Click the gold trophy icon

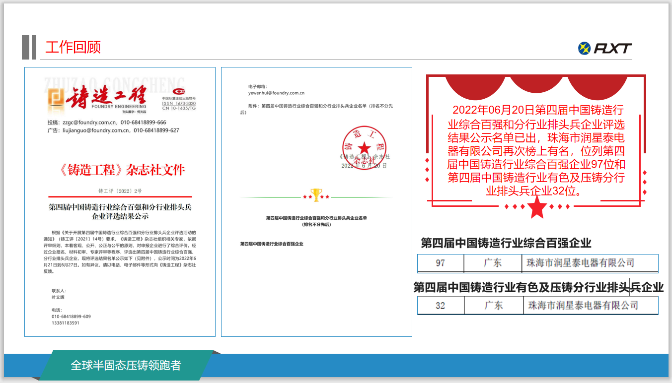click(316, 194)
